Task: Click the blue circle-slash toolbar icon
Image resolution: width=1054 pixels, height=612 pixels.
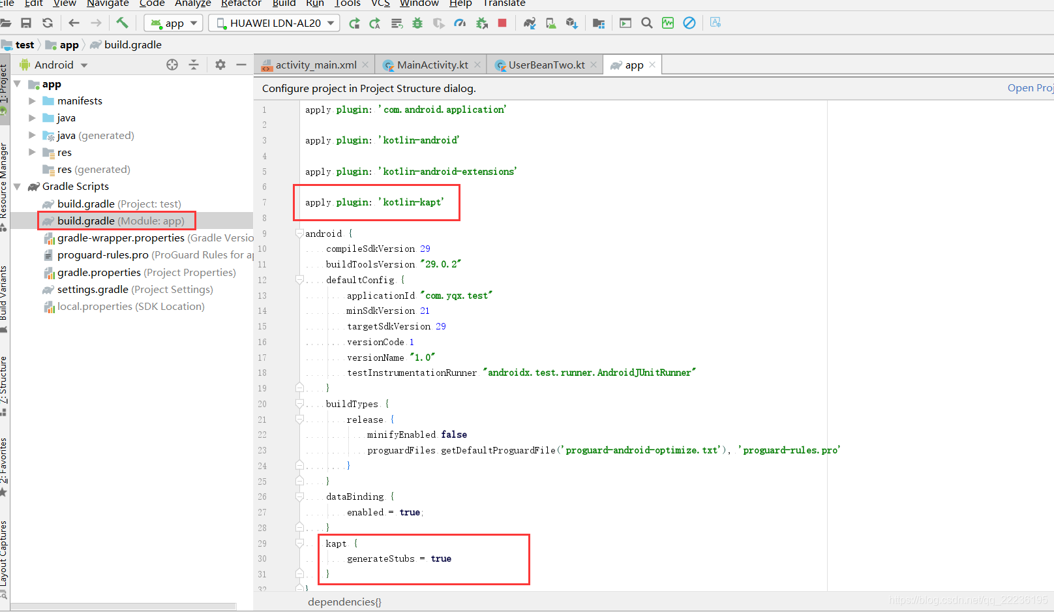Action: point(689,23)
